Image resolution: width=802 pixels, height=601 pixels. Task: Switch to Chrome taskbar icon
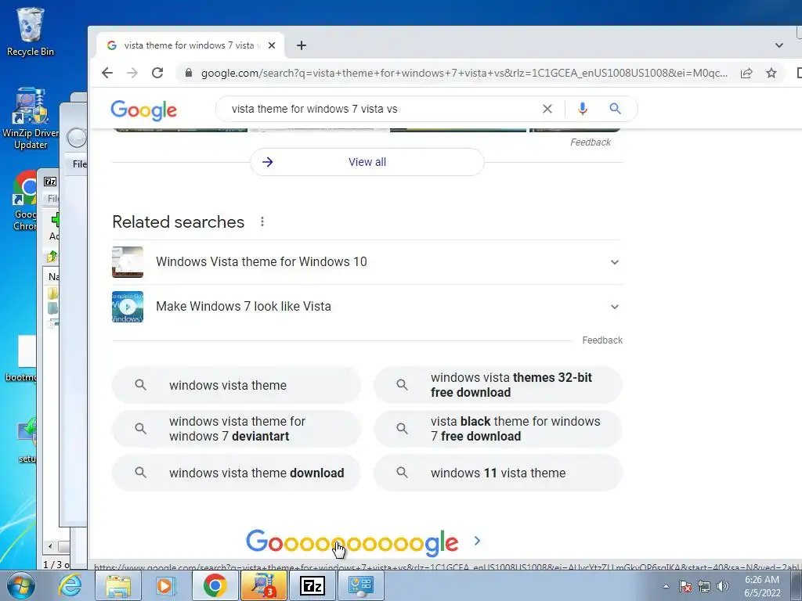[x=215, y=585]
